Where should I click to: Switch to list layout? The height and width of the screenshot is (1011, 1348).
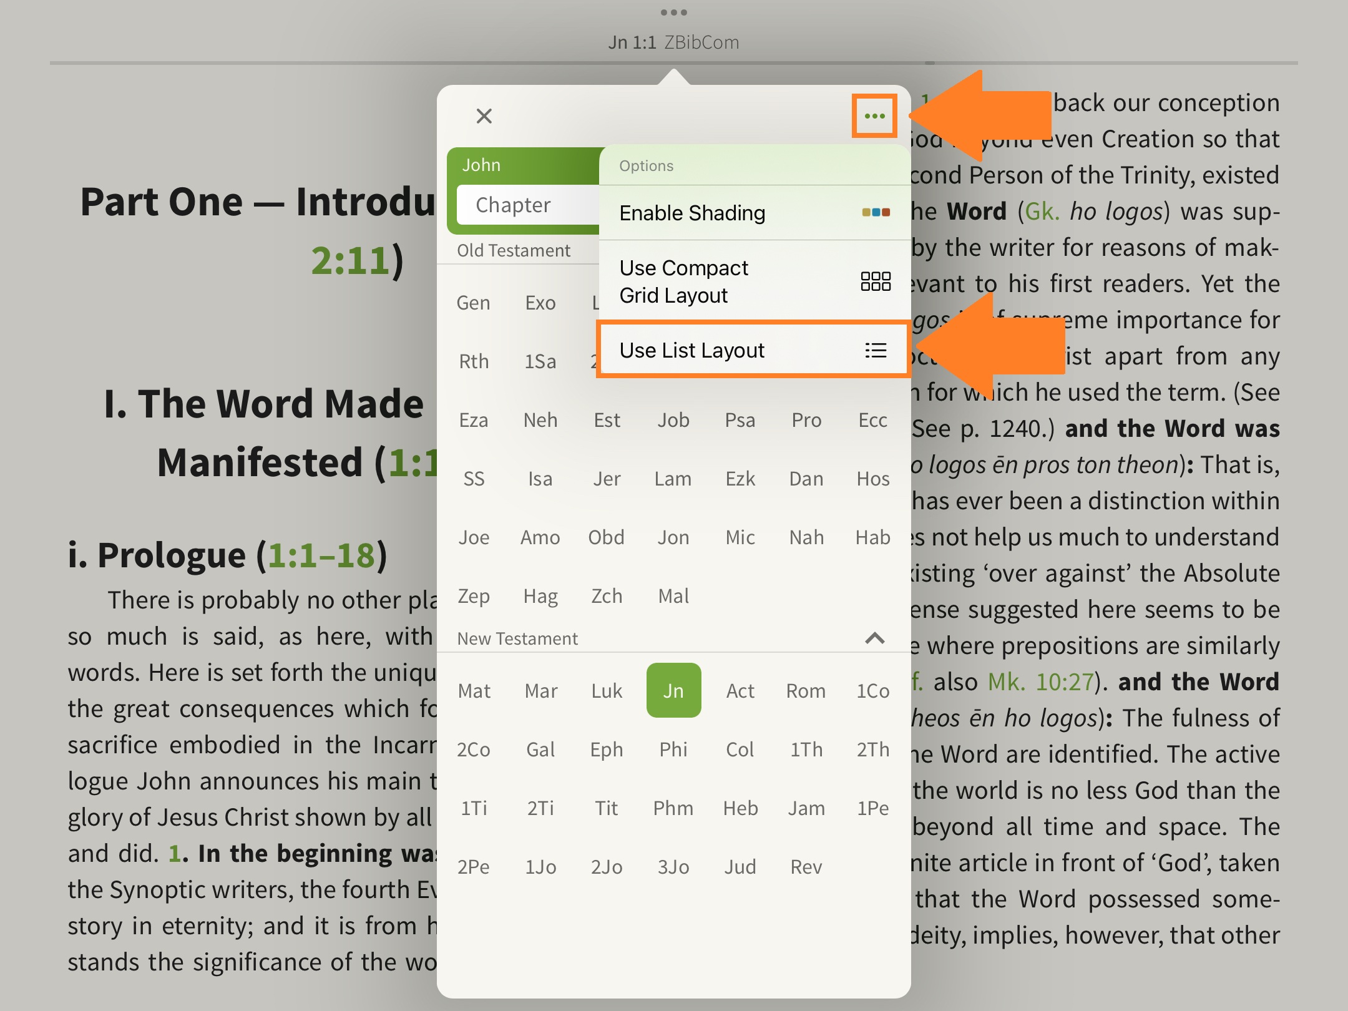(692, 350)
